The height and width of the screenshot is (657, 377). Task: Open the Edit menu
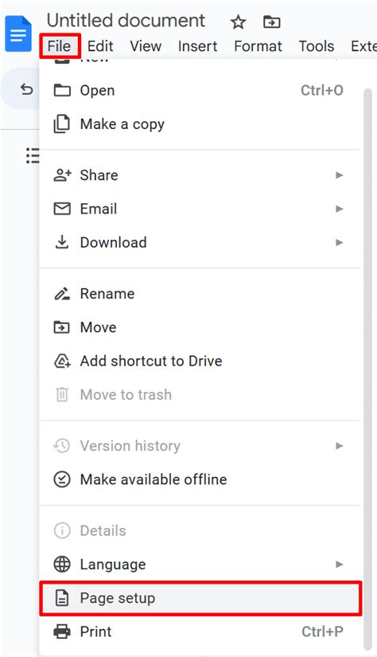(100, 46)
